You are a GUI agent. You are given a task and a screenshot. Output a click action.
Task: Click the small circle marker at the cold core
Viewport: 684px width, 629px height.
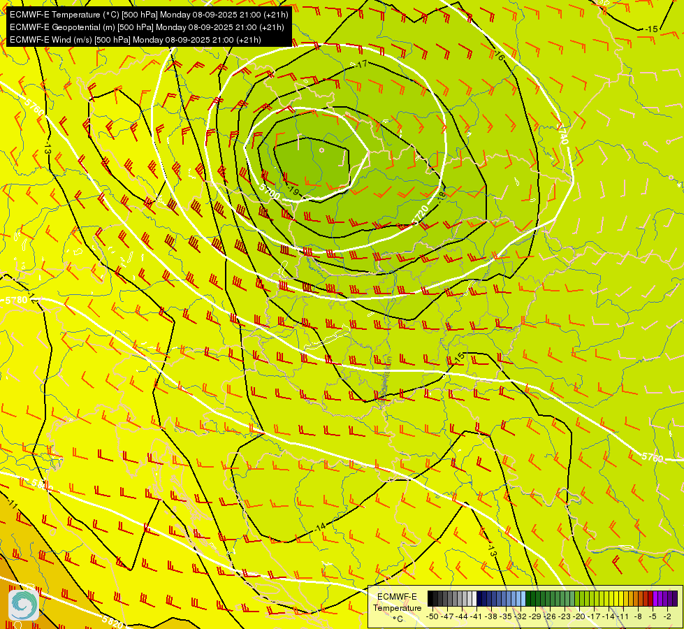tap(322, 150)
